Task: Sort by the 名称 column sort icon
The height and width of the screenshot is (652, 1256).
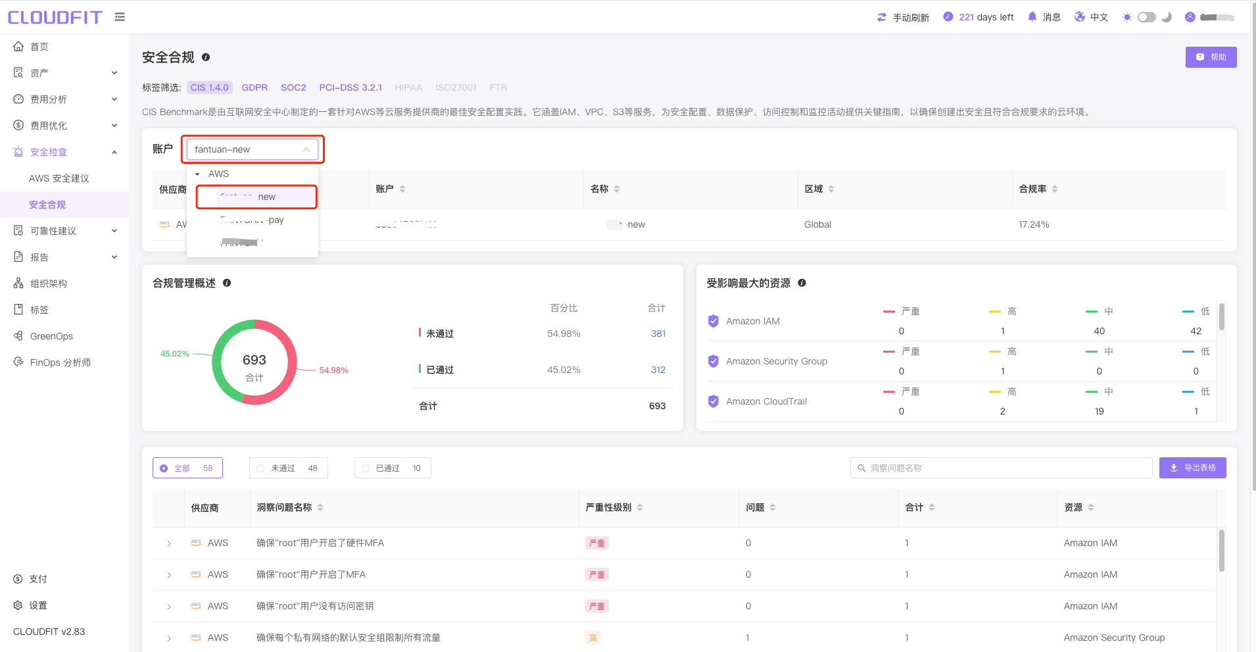Action: (x=617, y=189)
